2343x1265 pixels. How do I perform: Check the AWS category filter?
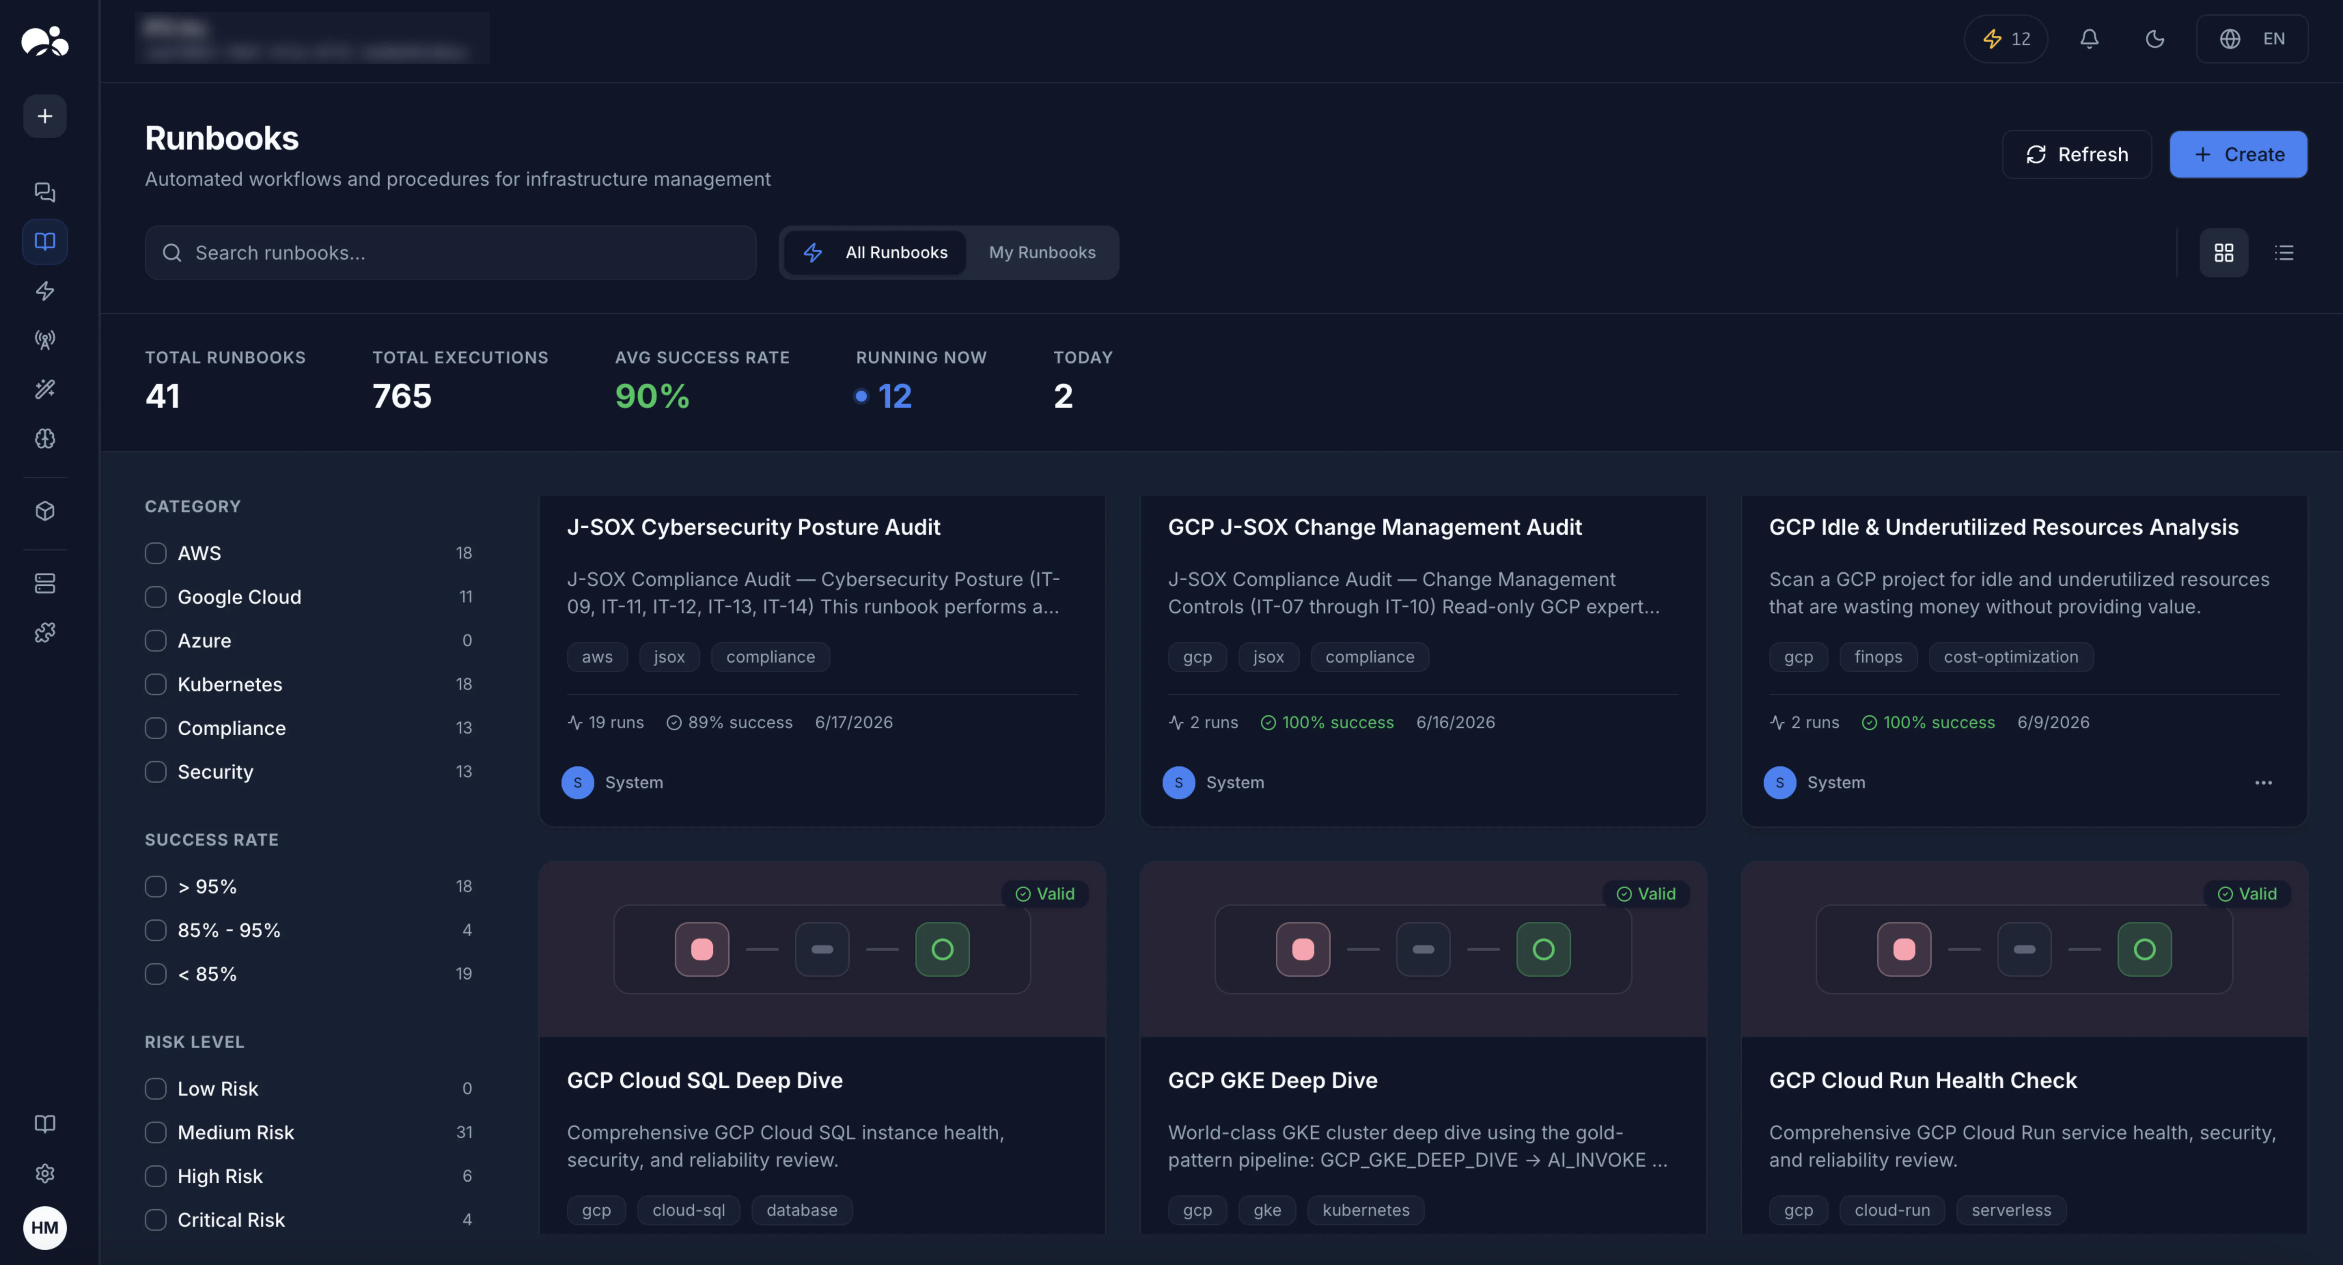pyautogui.click(x=155, y=553)
